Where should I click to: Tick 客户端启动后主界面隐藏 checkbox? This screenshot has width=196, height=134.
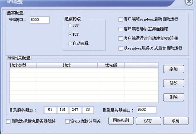(x=121, y=29)
